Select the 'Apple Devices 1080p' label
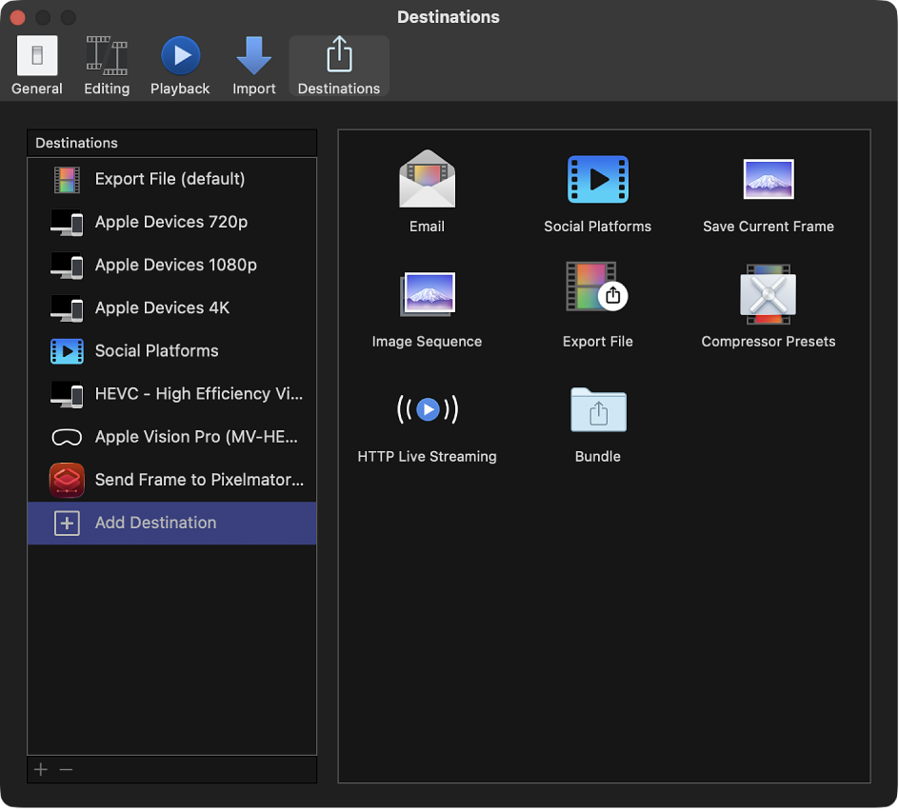The image size is (899, 811). [x=176, y=265]
